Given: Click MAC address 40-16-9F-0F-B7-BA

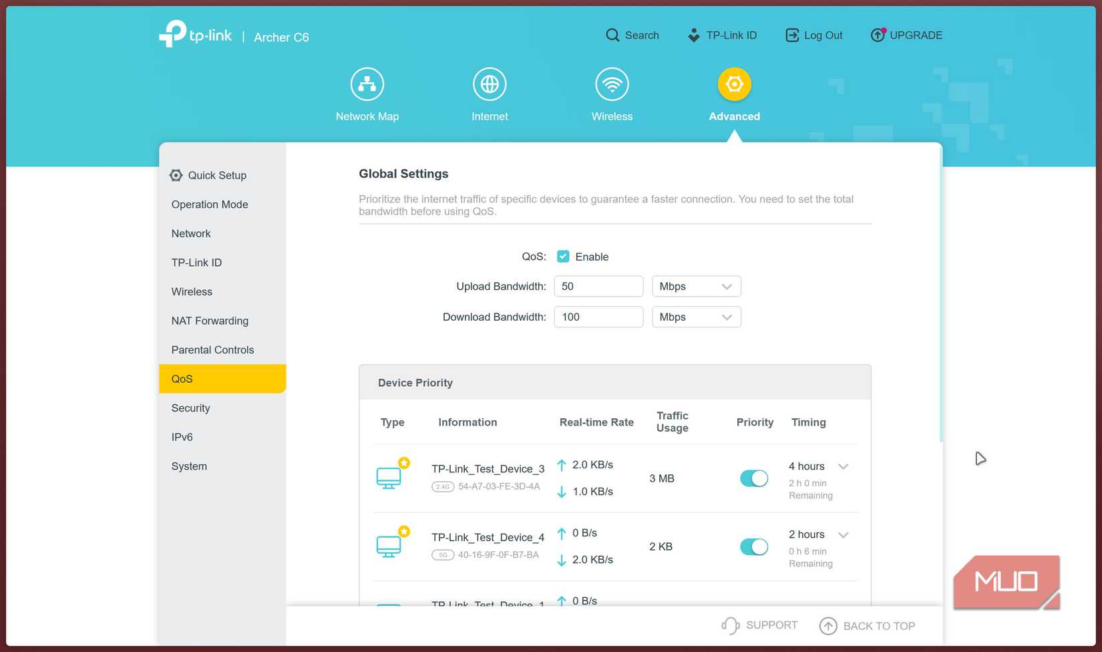Looking at the screenshot, I should [498, 554].
